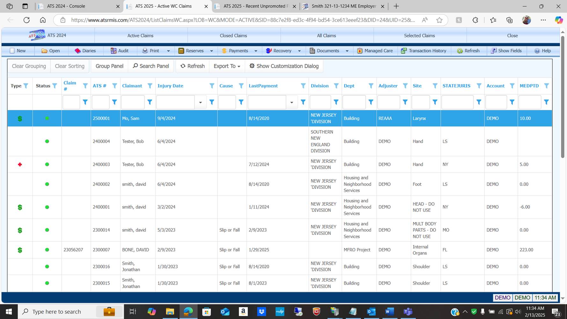Expand the Payments dropdown menu
Image resolution: width=567 pixels, height=319 pixels.
(256, 51)
